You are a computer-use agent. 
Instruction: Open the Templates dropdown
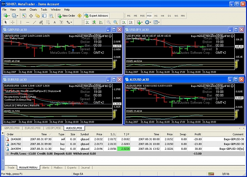pyautogui.click(x=156, y=23)
